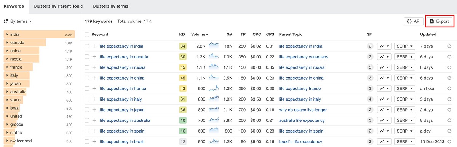The image size is (457, 147).
Task: View volume trend sparkline for canada row
Action: (x=214, y=56)
